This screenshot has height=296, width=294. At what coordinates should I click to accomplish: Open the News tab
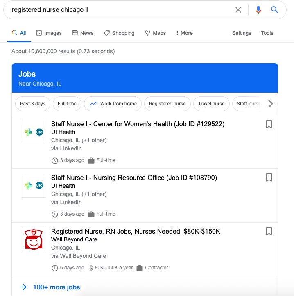(83, 33)
